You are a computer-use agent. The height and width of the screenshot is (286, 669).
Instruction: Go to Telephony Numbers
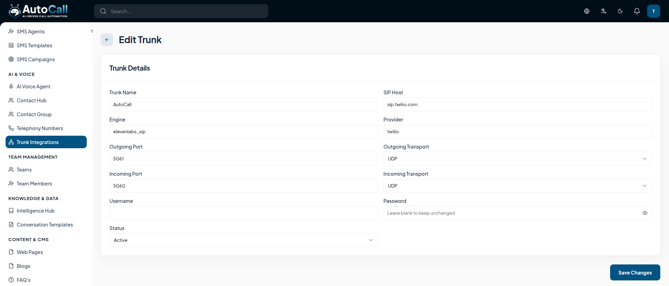(x=46, y=128)
